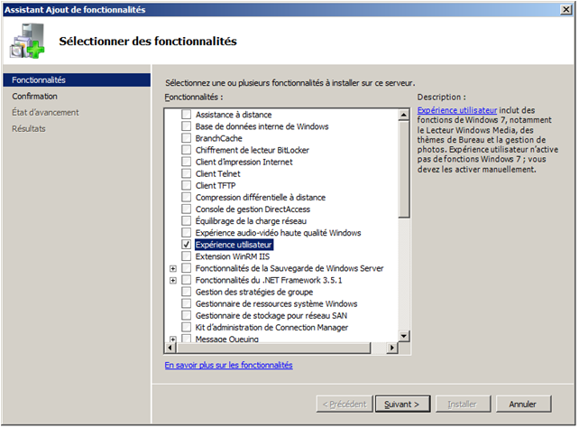Select the Fonctionnalités wizard step
Image resolution: width=579 pixels, height=428 pixels.
(77, 80)
